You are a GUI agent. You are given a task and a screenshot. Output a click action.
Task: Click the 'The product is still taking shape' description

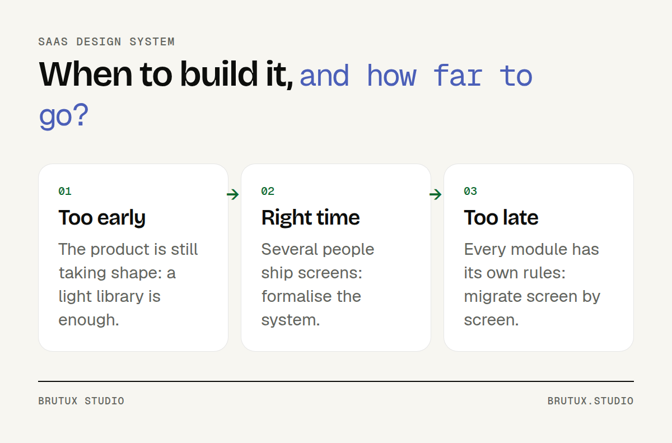[x=128, y=285]
